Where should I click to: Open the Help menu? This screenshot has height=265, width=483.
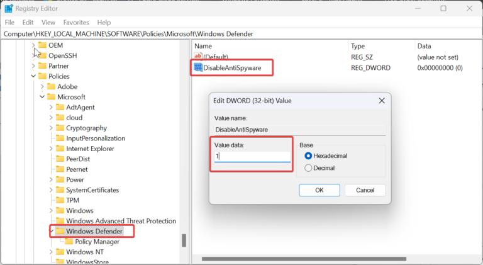point(104,23)
